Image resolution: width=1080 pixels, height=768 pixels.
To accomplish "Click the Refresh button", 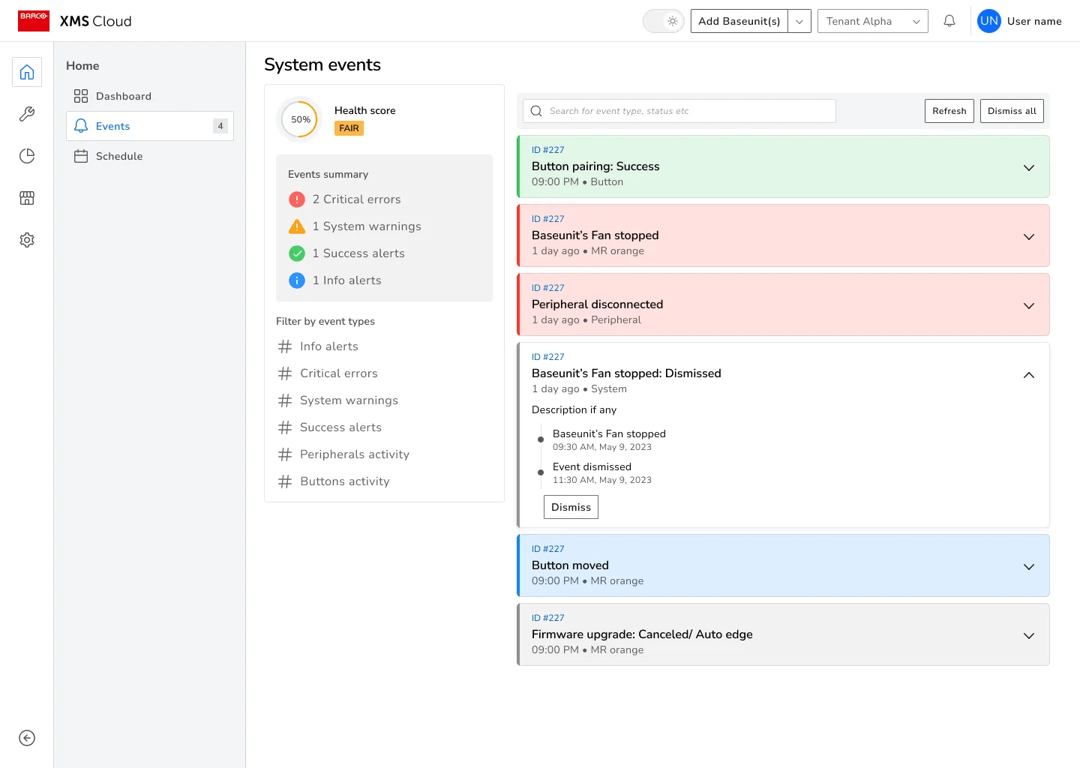I will 949,111.
